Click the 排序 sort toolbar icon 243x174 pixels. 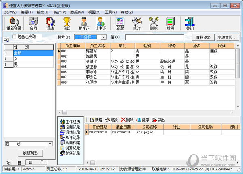[171, 24]
